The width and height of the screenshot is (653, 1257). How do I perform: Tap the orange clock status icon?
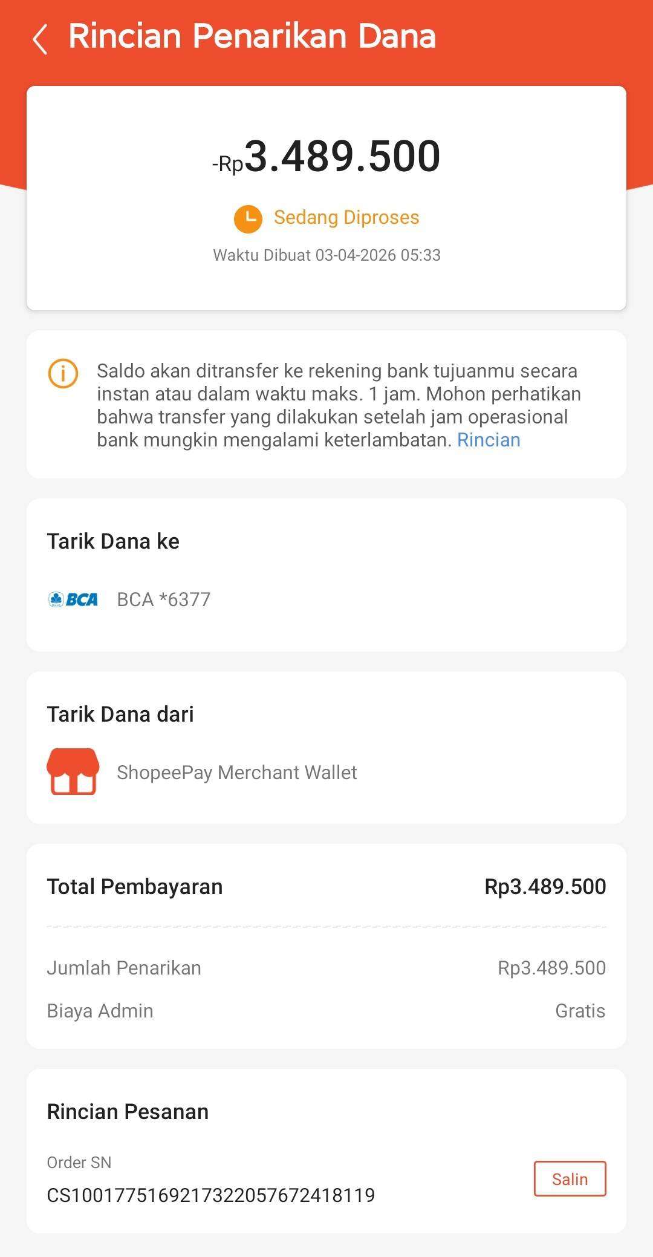coord(248,218)
